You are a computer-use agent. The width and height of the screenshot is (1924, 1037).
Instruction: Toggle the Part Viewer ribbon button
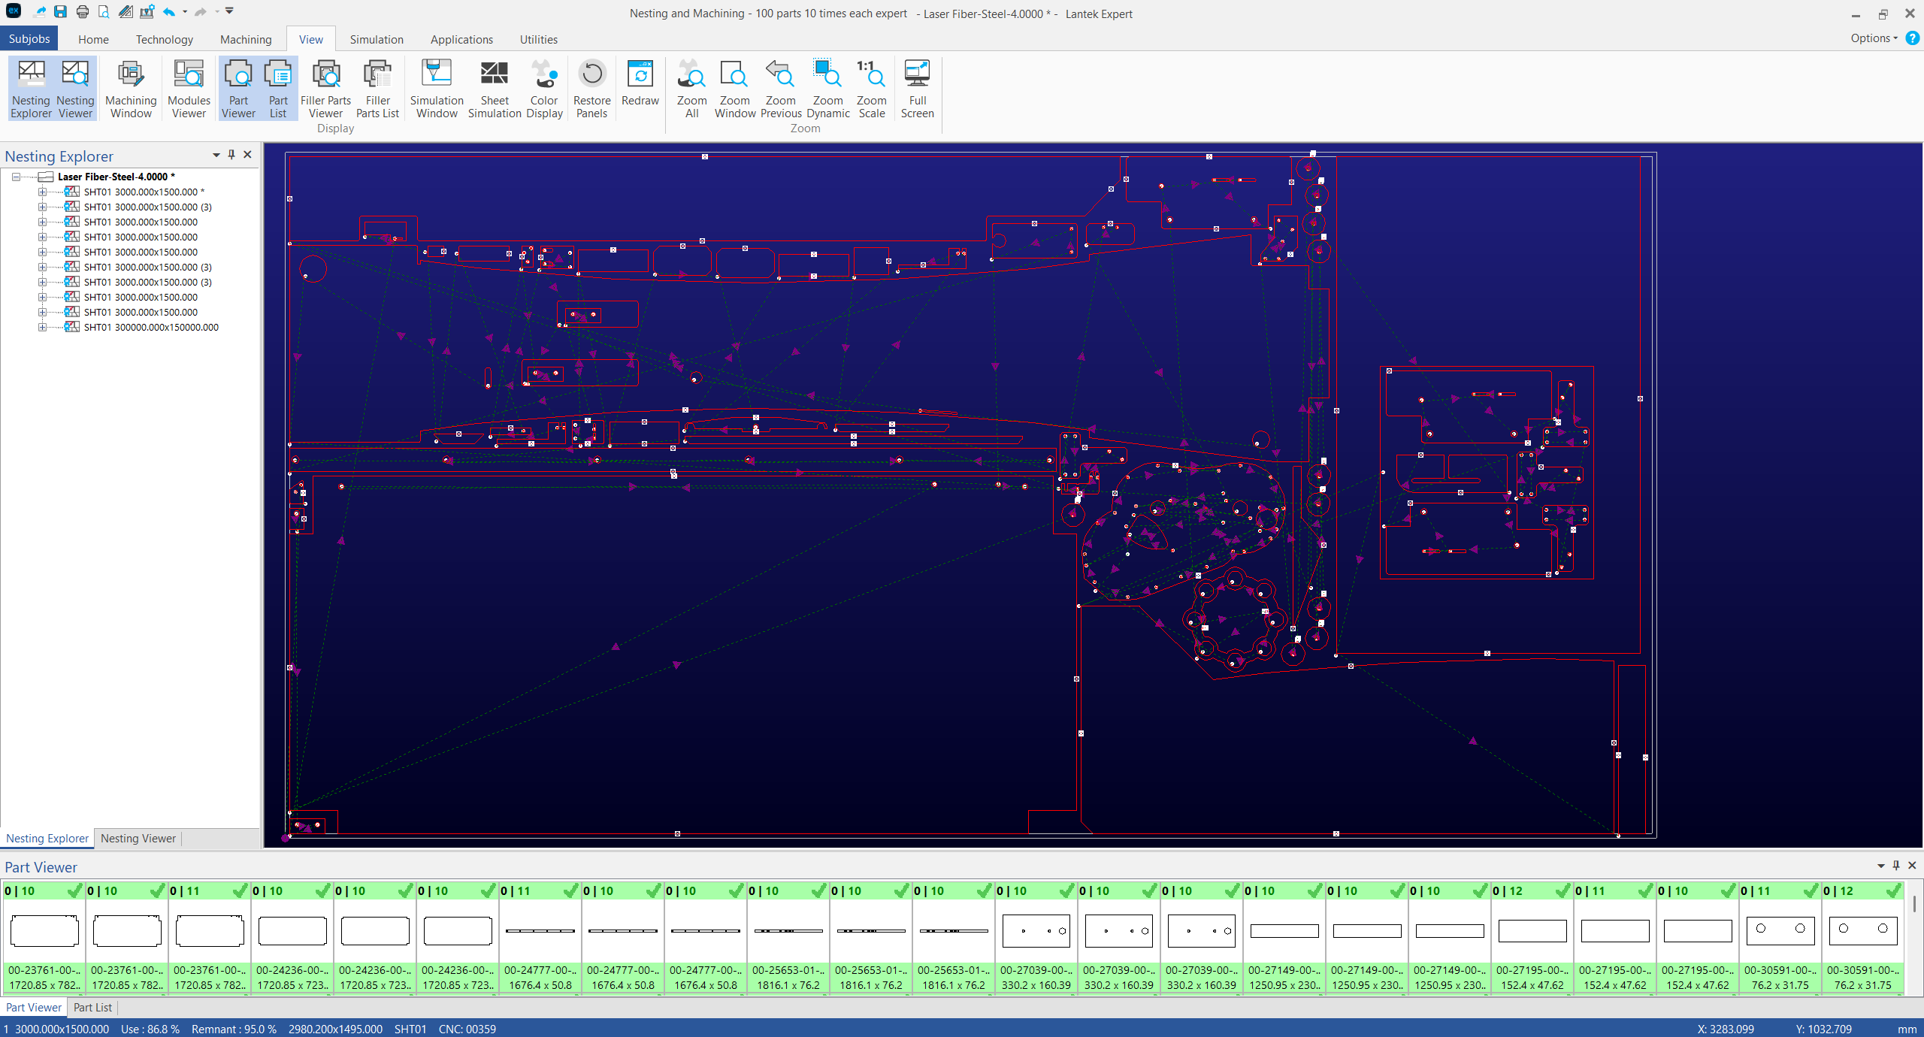pos(238,89)
